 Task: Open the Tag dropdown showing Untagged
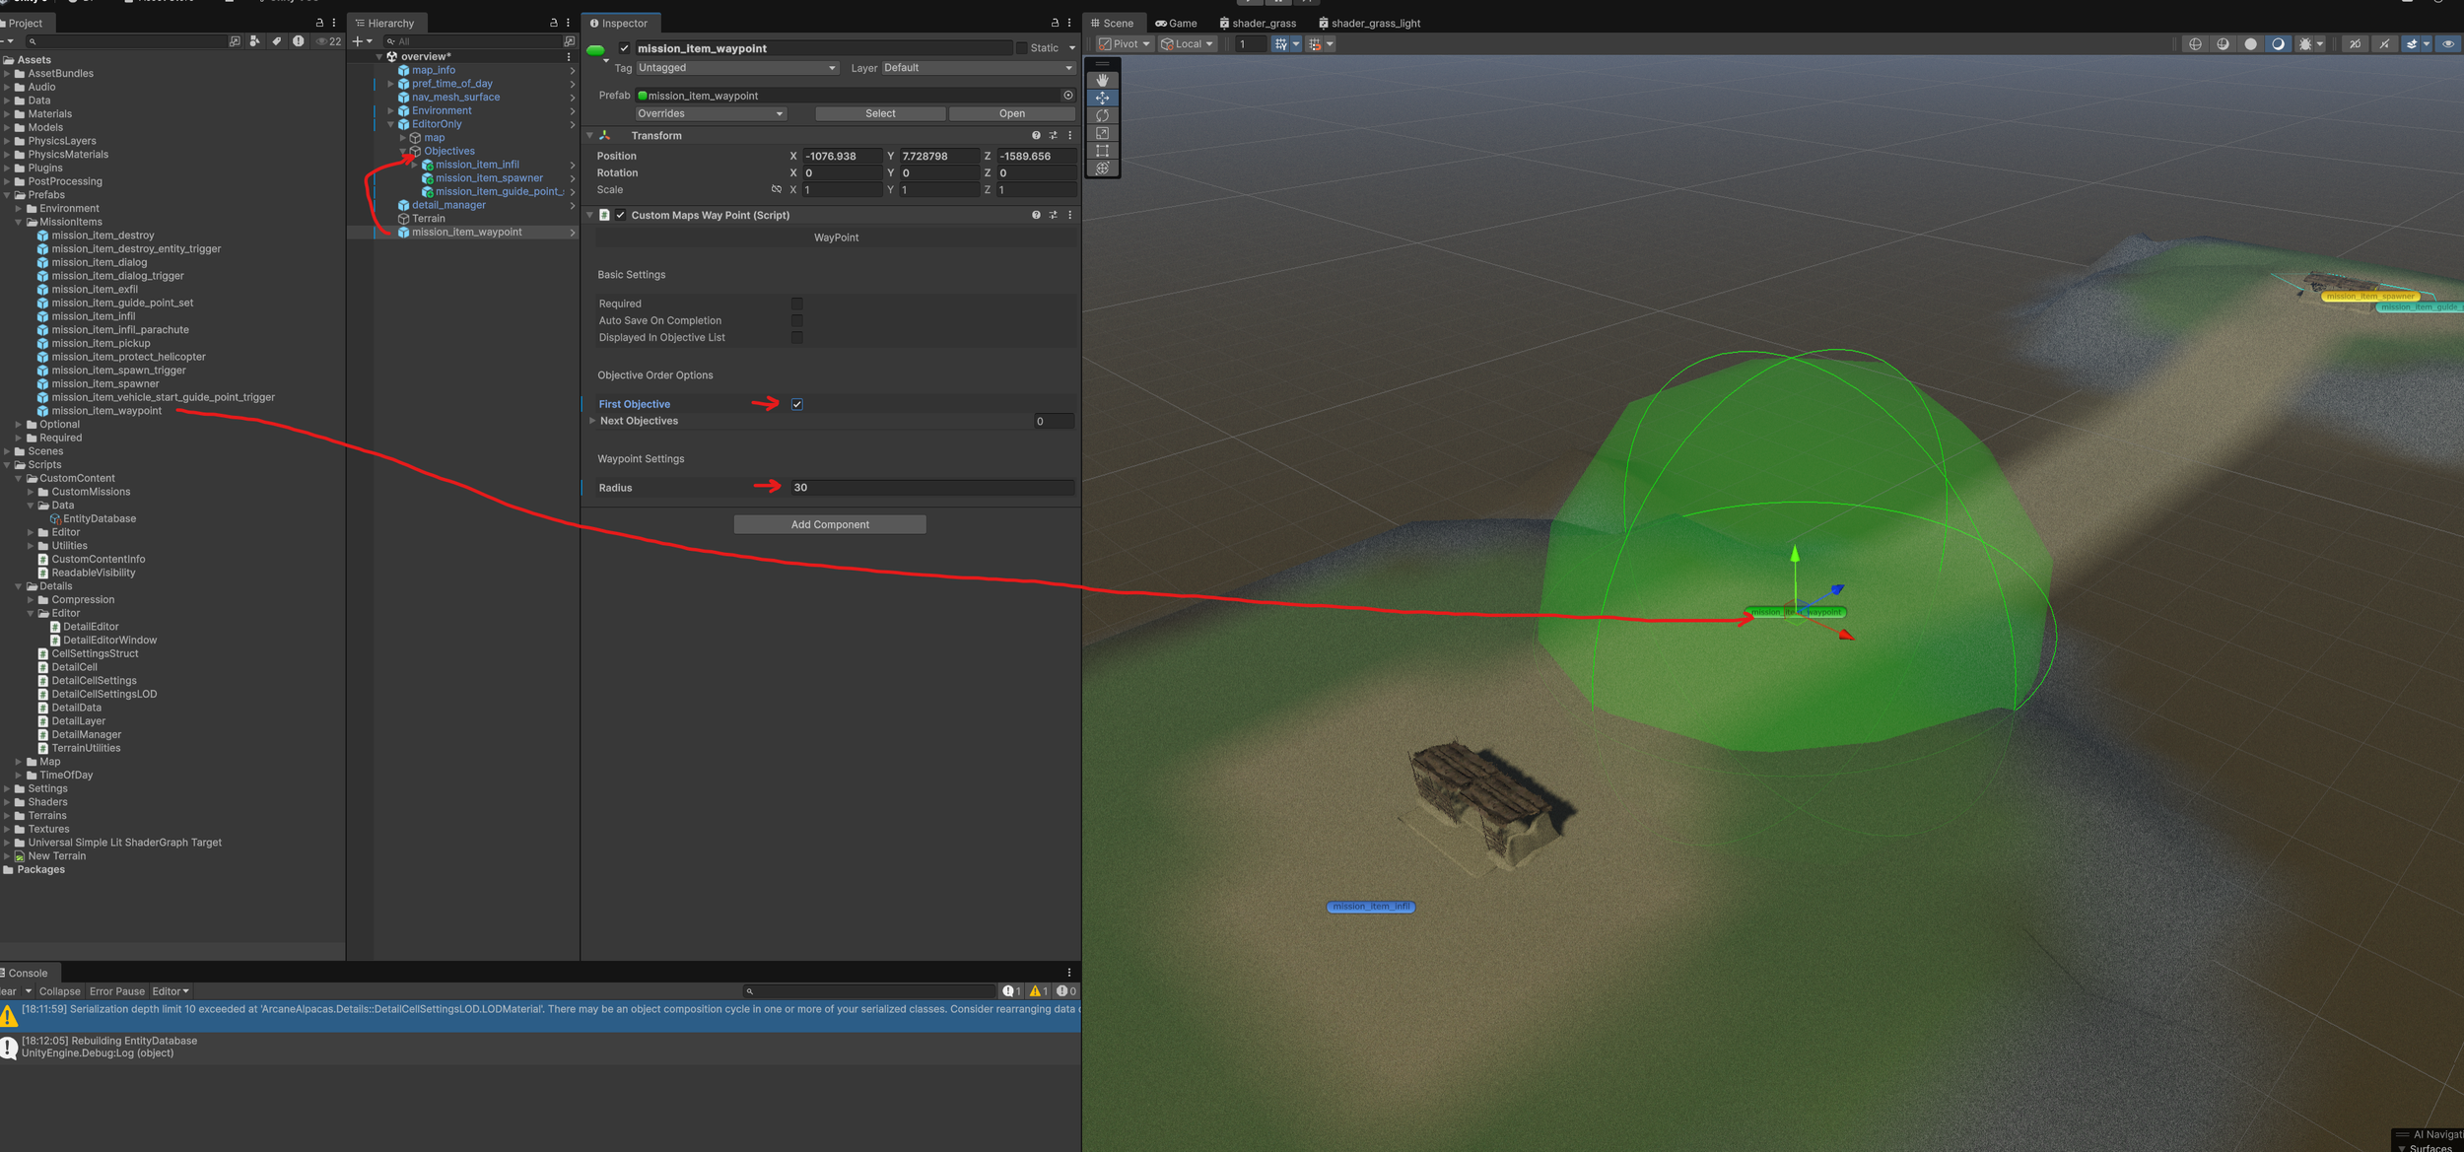[736, 68]
